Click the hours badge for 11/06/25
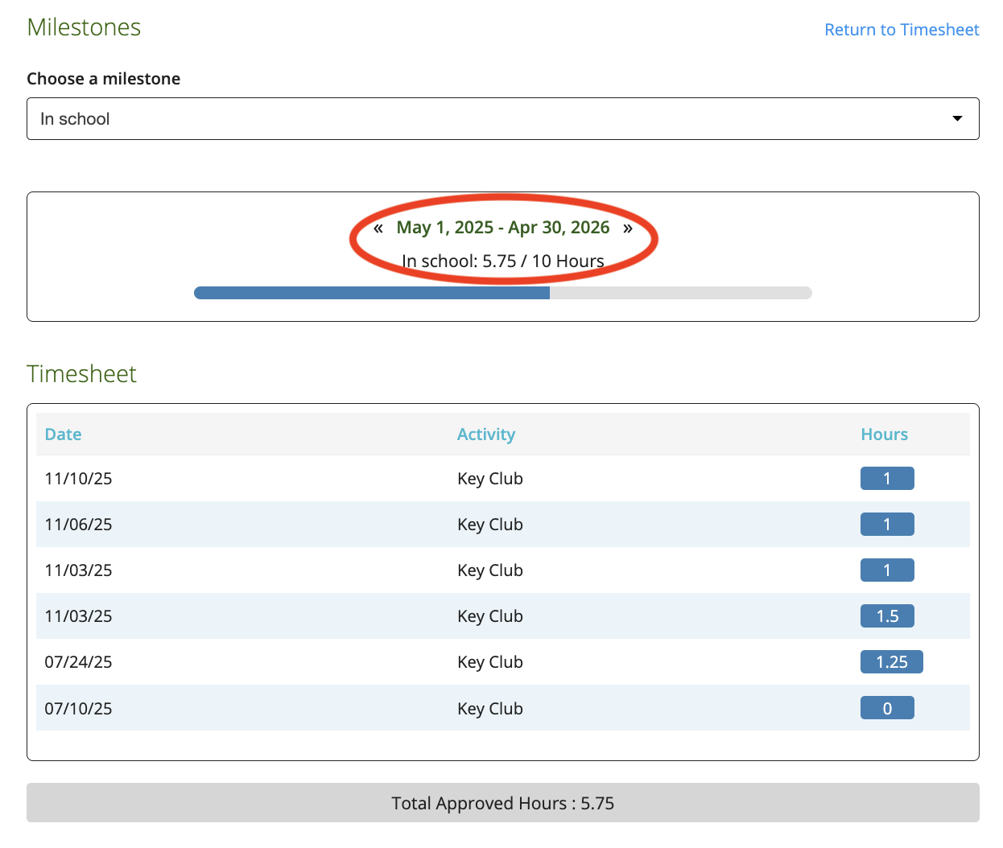 pos(887,525)
